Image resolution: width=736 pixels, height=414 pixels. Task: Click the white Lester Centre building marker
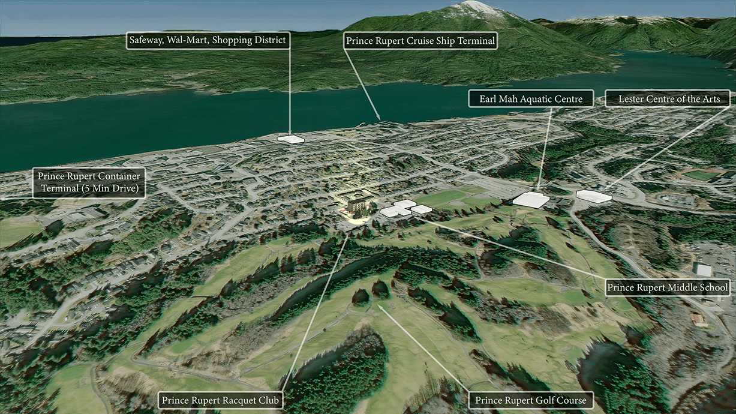[x=593, y=196]
